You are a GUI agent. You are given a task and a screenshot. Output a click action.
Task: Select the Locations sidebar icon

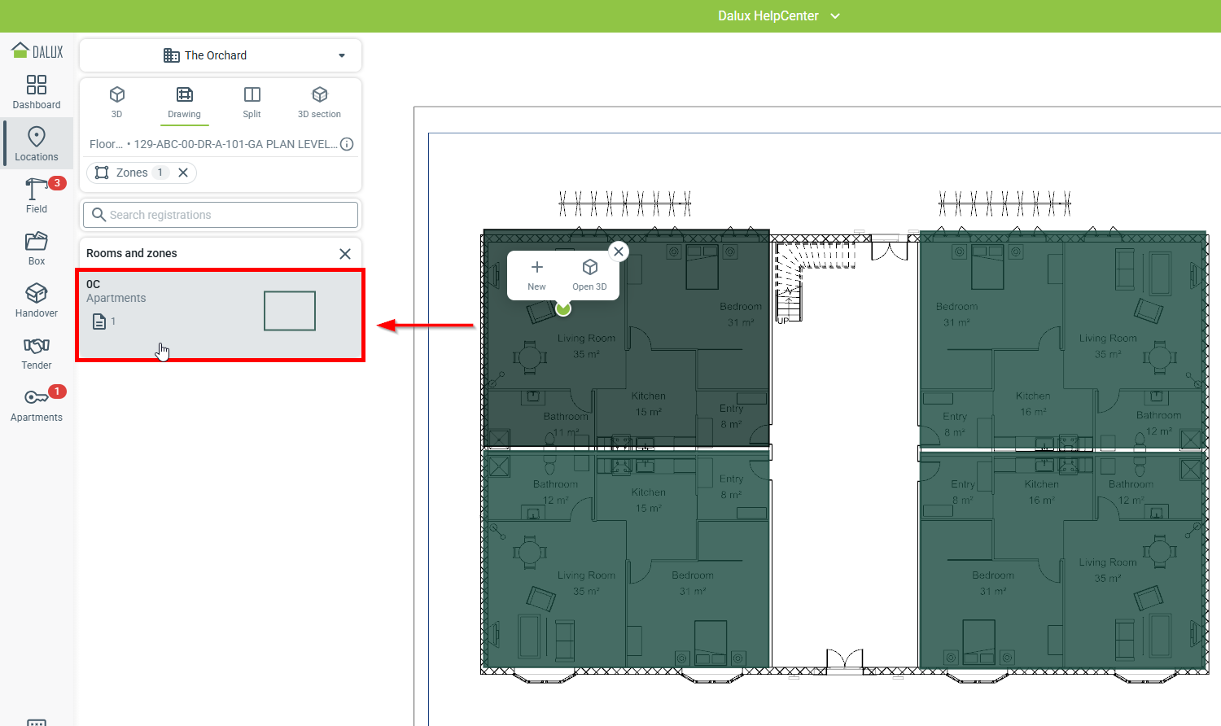[x=37, y=144]
